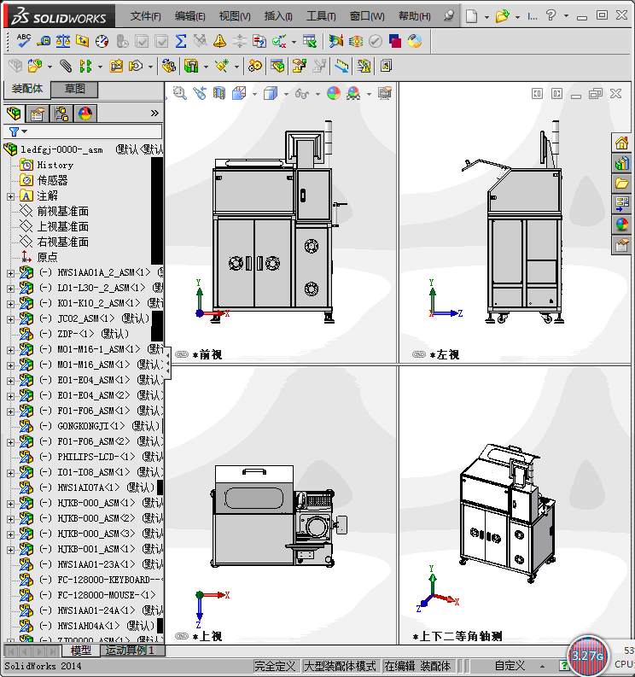Toggle link views icon in Top view

(x=182, y=635)
